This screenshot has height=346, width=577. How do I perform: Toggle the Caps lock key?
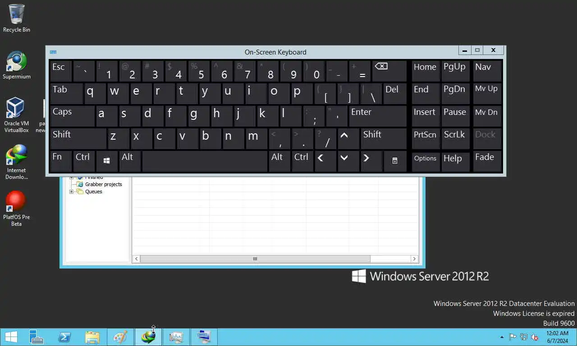[72, 116]
